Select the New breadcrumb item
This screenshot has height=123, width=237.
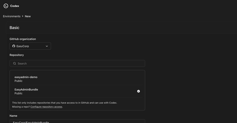(28, 16)
